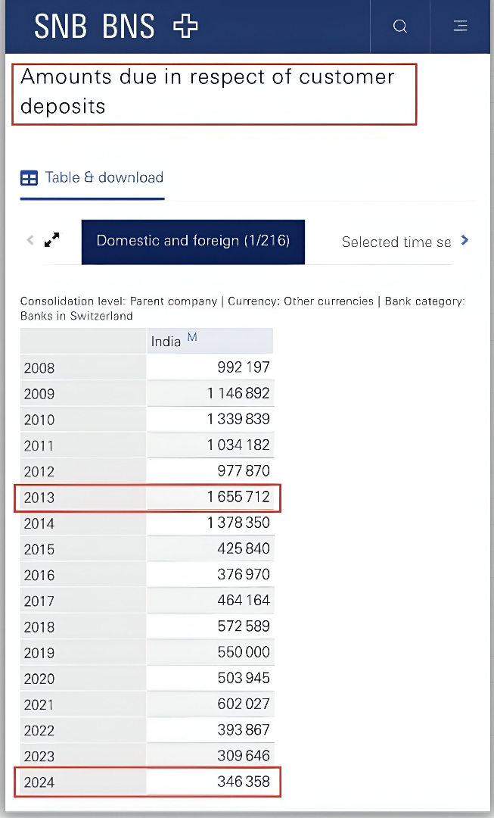This screenshot has width=494, height=818.
Task: Click the India column header
Action: tap(166, 342)
